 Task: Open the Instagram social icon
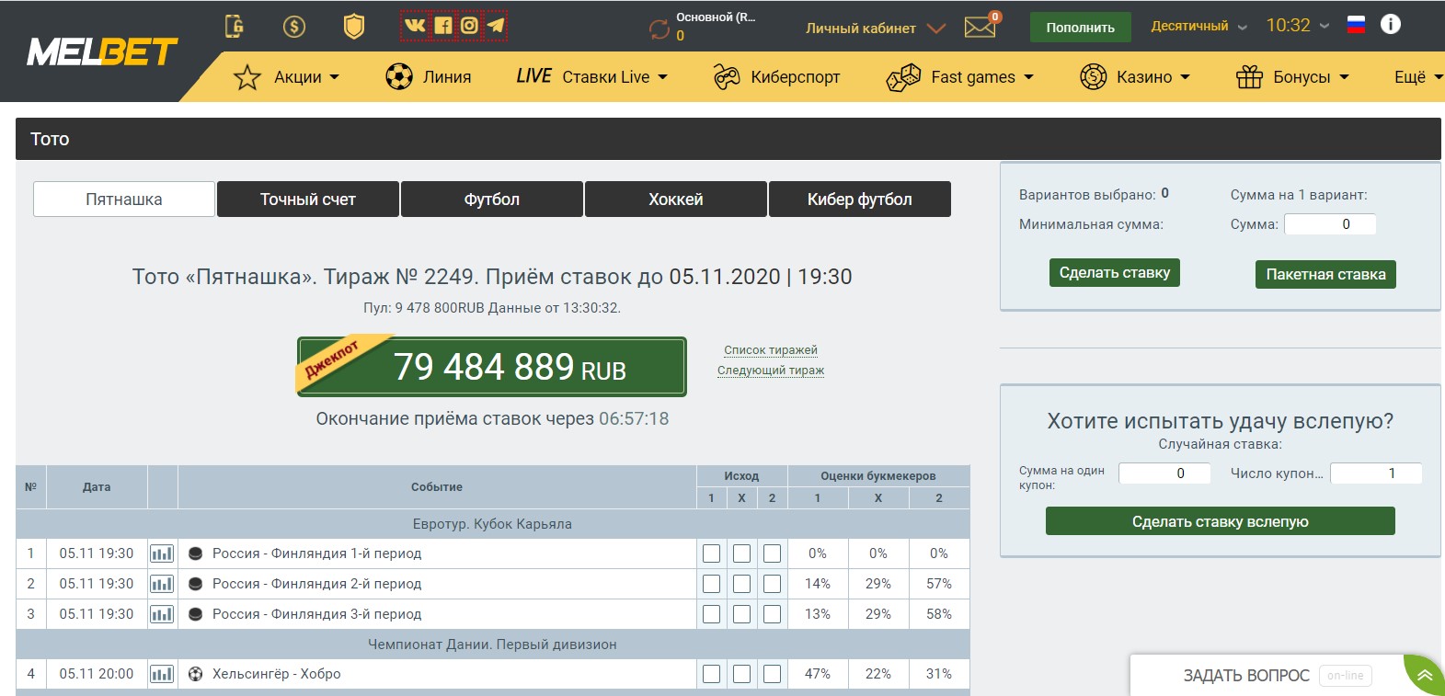pyautogui.click(x=469, y=25)
